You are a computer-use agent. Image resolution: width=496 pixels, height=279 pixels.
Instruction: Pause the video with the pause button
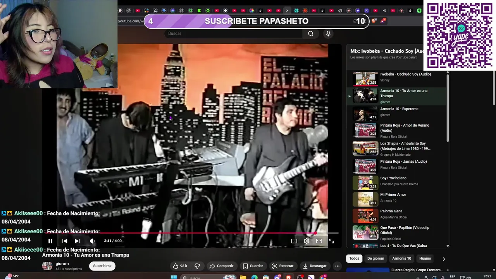50,241
